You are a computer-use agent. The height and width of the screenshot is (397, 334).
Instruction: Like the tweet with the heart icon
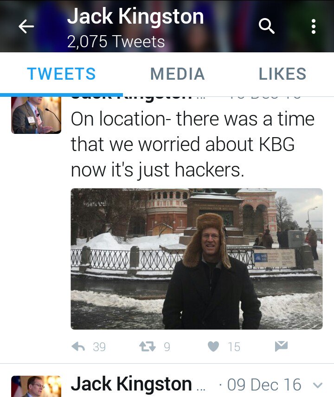click(x=213, y=347)
